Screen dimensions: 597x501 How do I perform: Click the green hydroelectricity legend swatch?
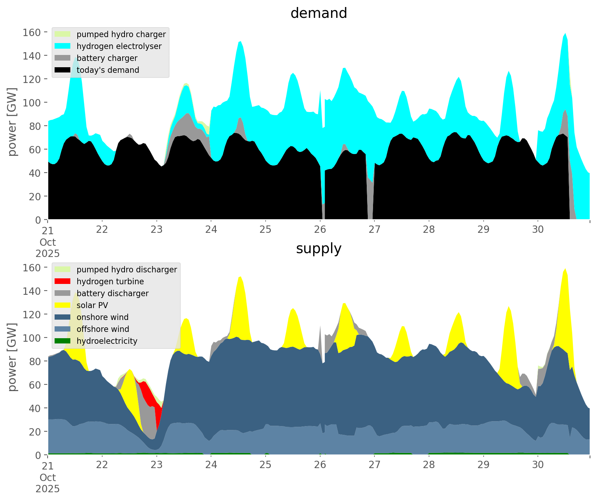coord(63,341)
